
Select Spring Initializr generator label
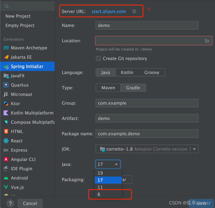(27, 67)
